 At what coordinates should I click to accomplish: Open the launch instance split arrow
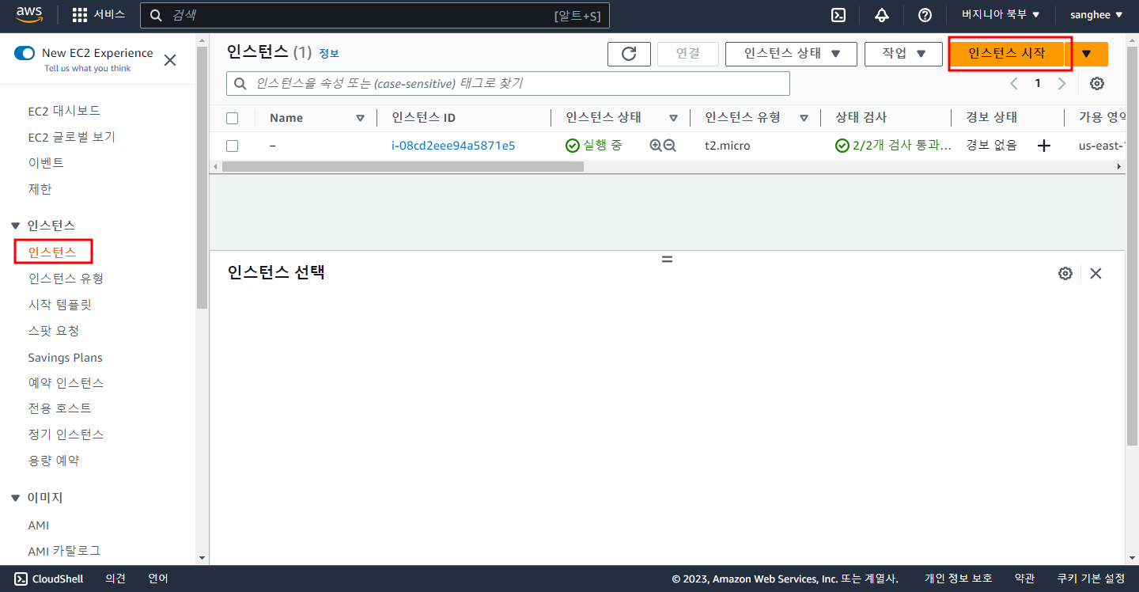pos(1087,54)
